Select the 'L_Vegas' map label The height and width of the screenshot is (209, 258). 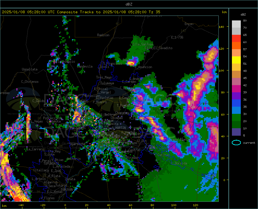(37, 121)
